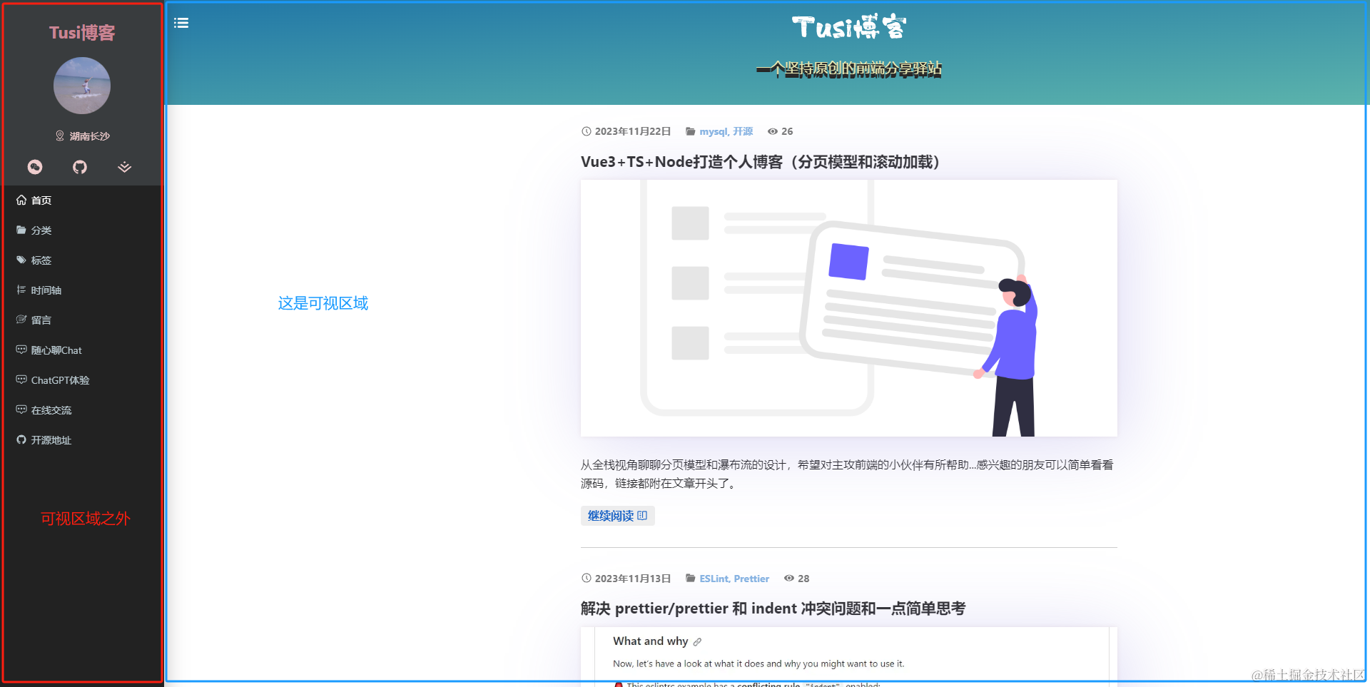
Task: Click the 一个坚持原创的前端分享驿站 subtitle
Action: (x=849, y=68)
